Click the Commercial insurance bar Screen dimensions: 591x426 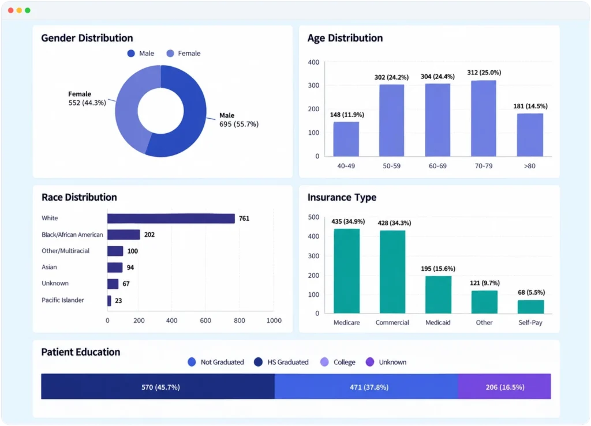[392, 272]
